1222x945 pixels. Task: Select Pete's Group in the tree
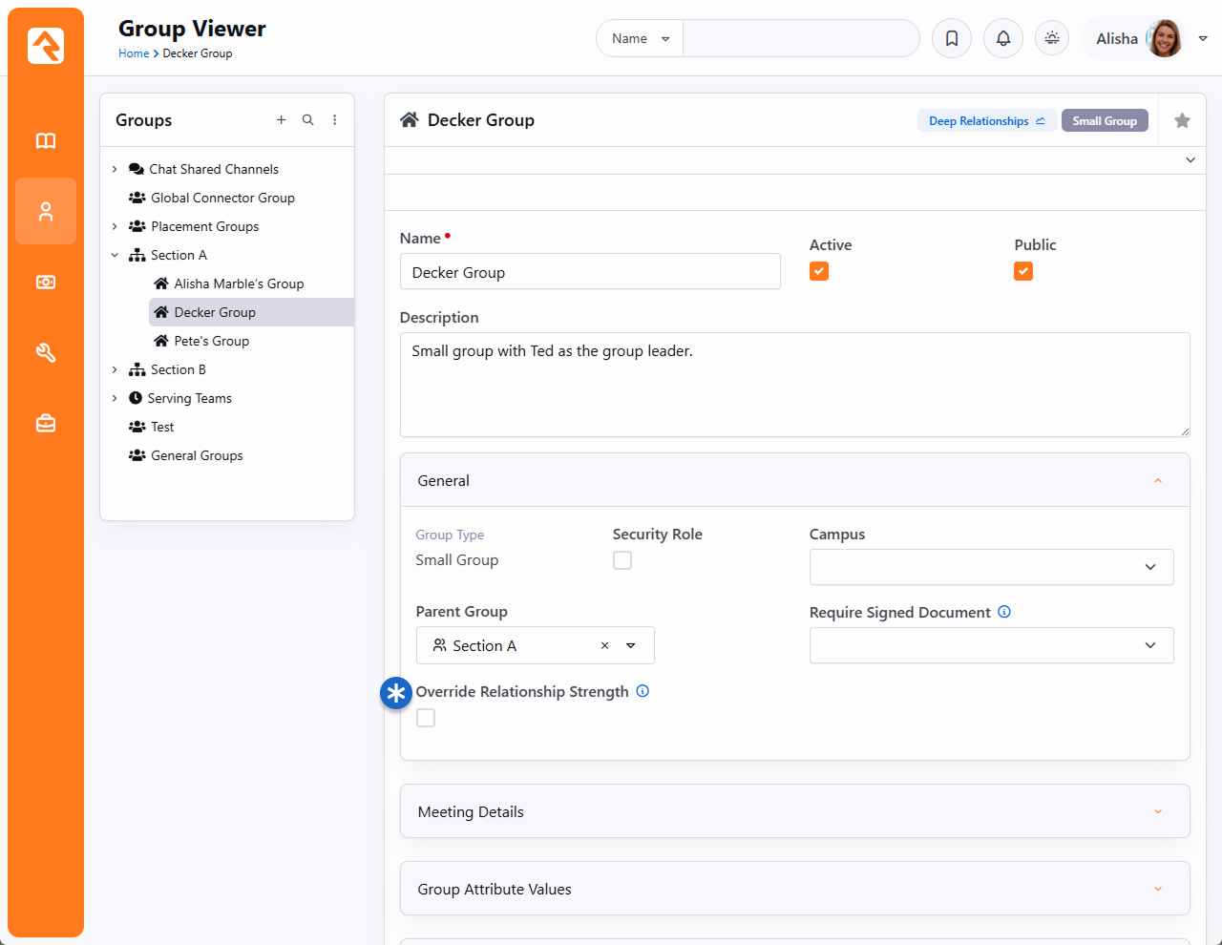click(211, 341)
